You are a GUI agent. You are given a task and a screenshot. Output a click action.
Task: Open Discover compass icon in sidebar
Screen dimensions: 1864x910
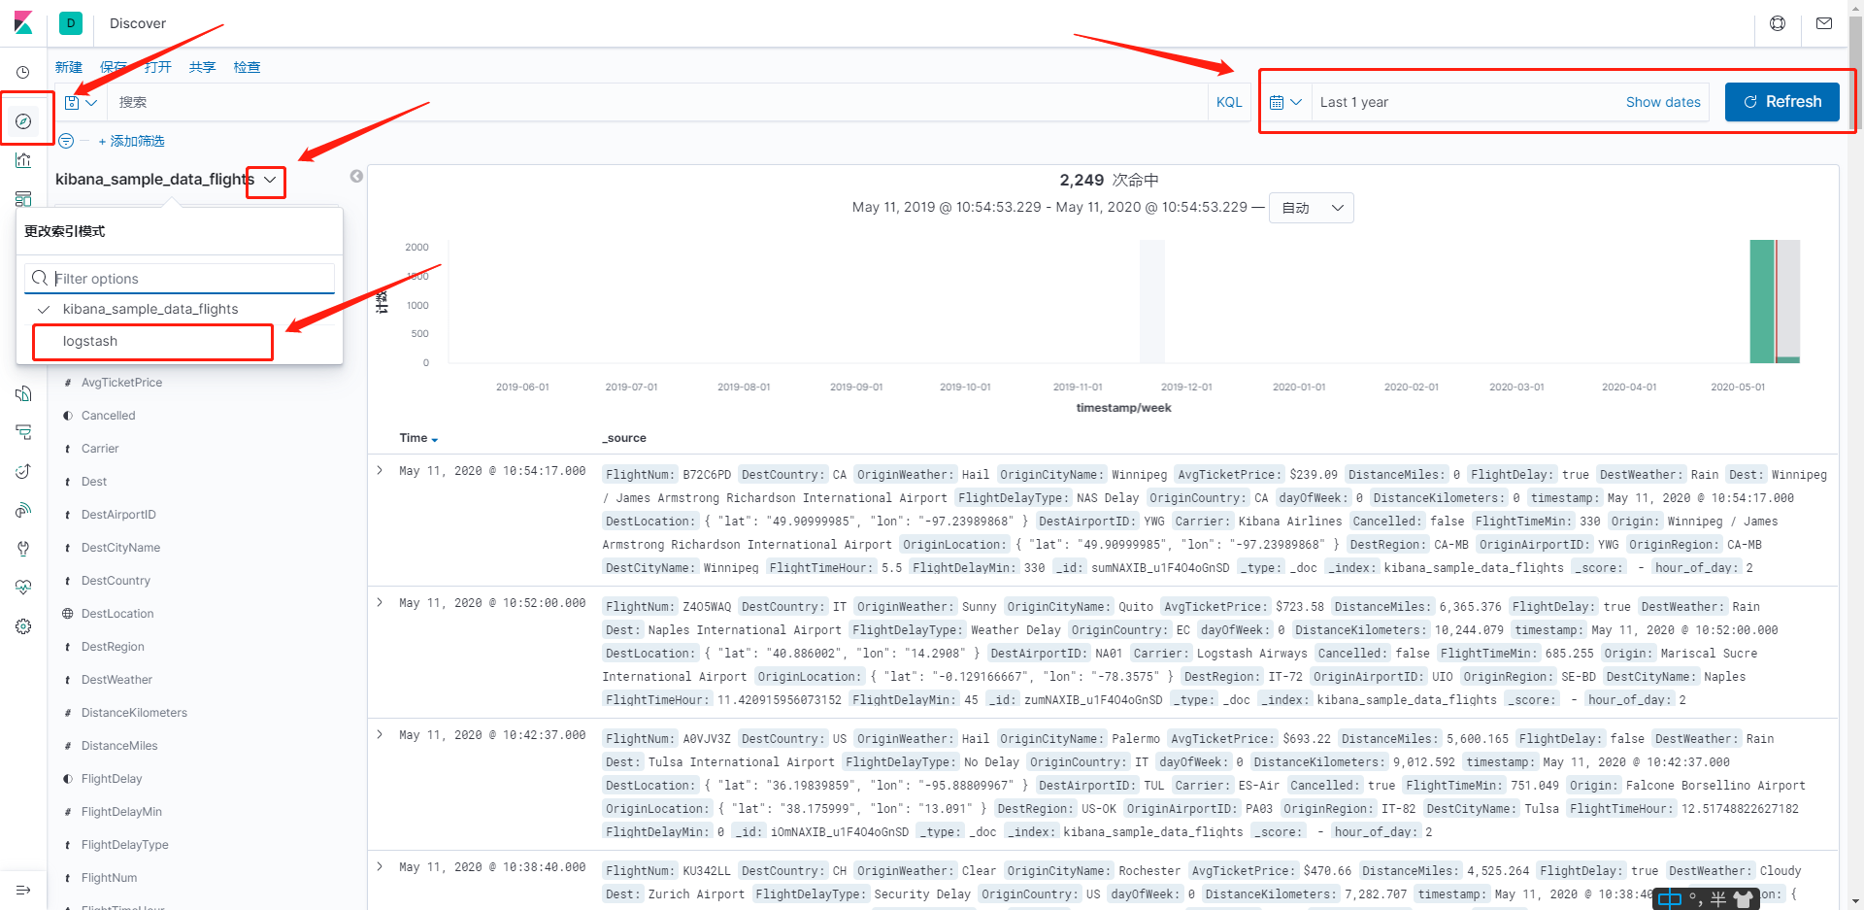pos(23,121)
